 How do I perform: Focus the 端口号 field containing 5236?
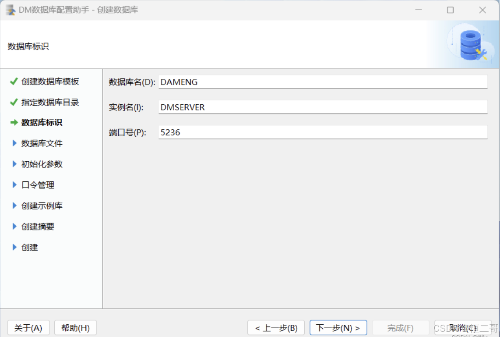[x=323, y=132]
